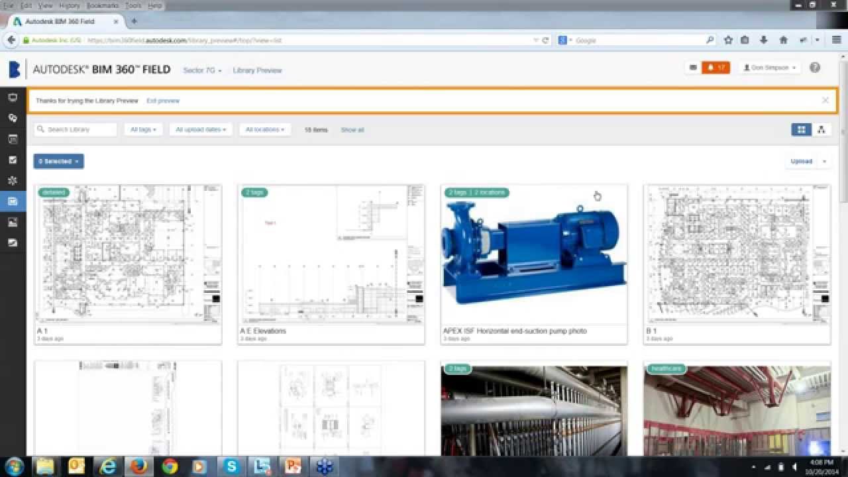Open the photos sidebar icon

(13, 222)
